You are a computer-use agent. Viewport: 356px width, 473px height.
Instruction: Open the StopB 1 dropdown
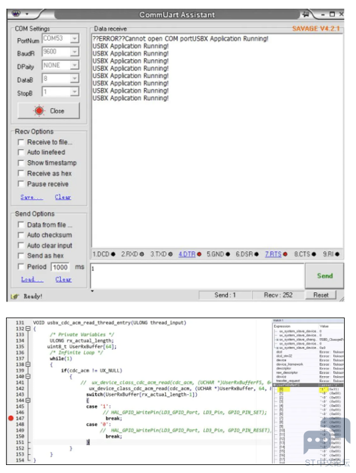74,91
